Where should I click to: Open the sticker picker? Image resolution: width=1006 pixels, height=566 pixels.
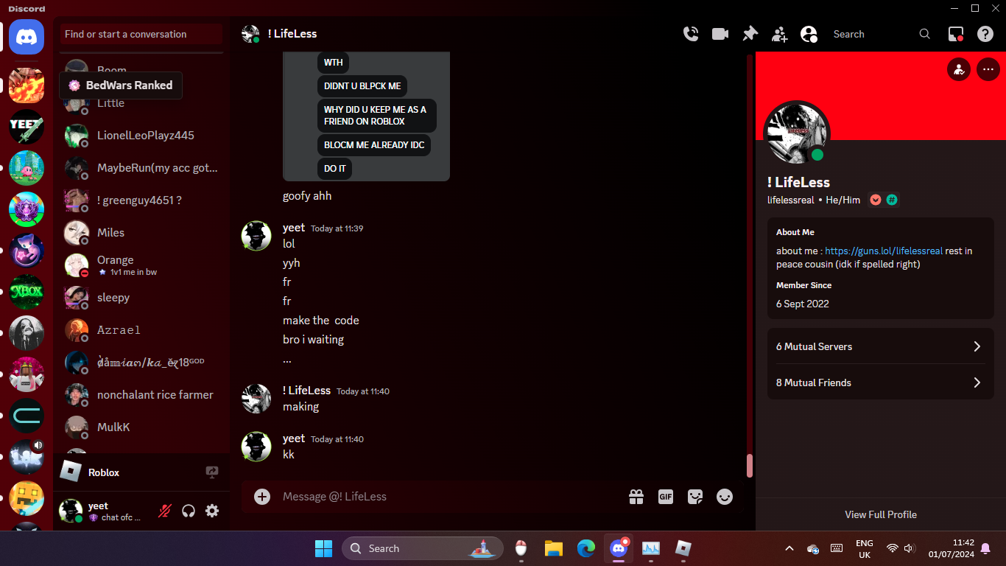(x=695, y=497)
